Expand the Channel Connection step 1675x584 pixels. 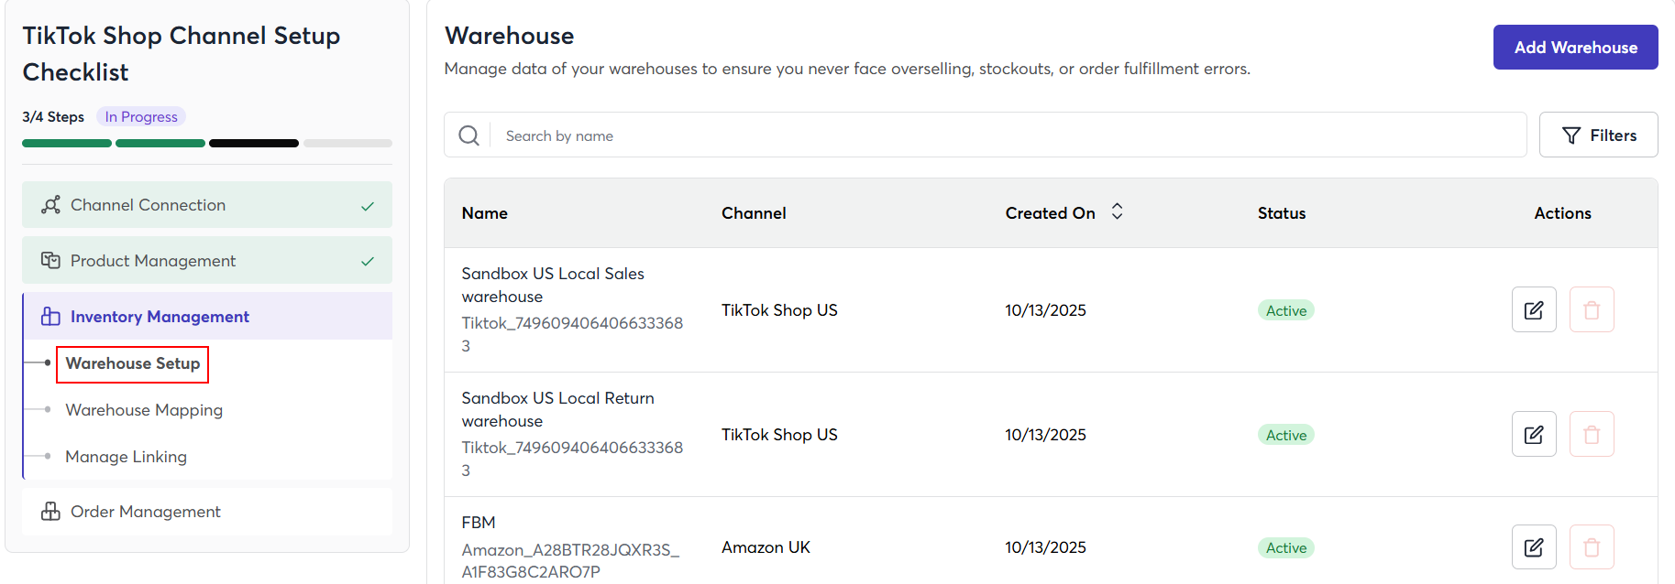coord(207,205)
